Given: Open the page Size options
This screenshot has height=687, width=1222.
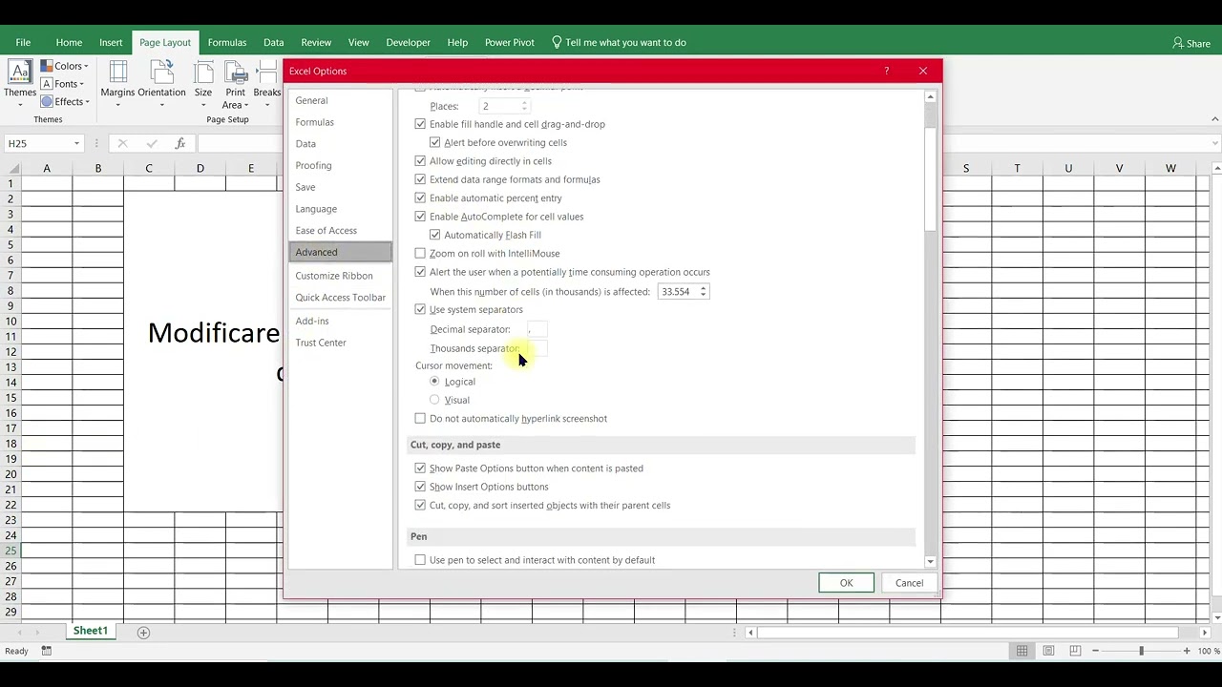Looking at the screenshot, I should tap(203, 83).
